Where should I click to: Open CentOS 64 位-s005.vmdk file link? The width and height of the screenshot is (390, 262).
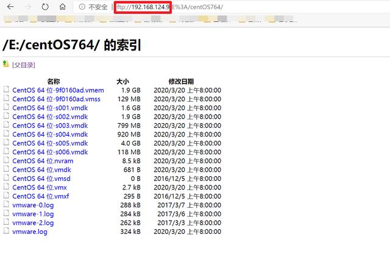tap(50, 143)
